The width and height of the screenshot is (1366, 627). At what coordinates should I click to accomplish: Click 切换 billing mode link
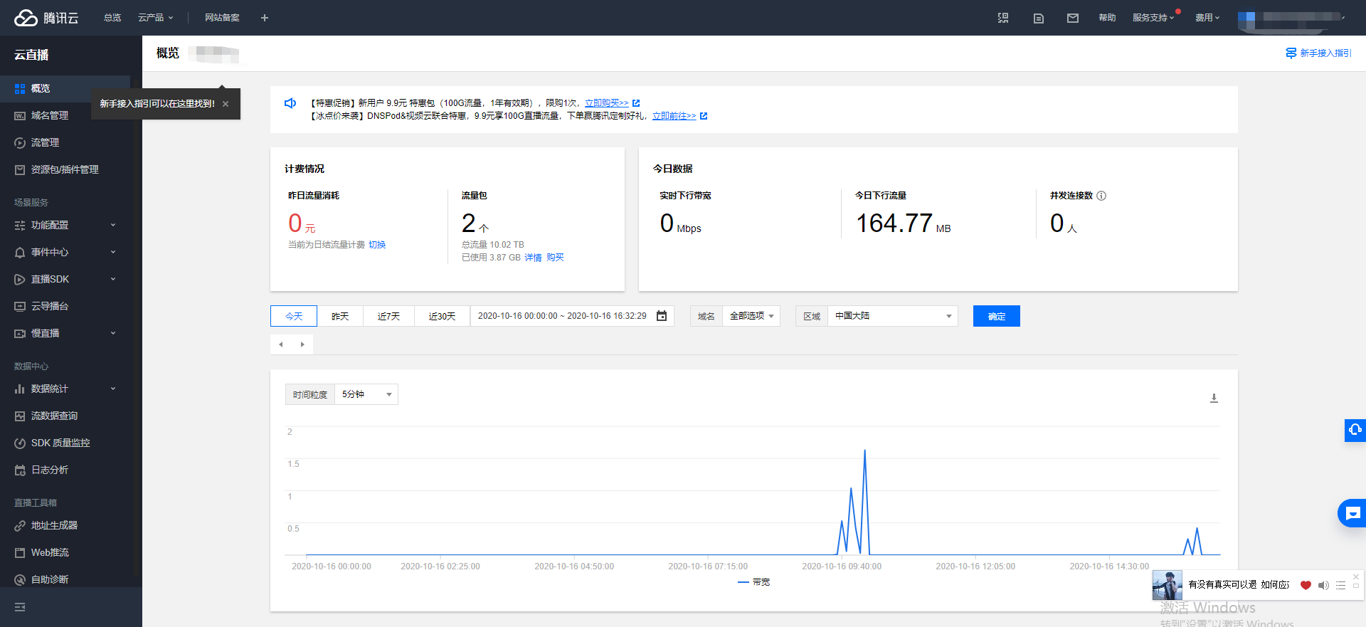tap(377, 245)
